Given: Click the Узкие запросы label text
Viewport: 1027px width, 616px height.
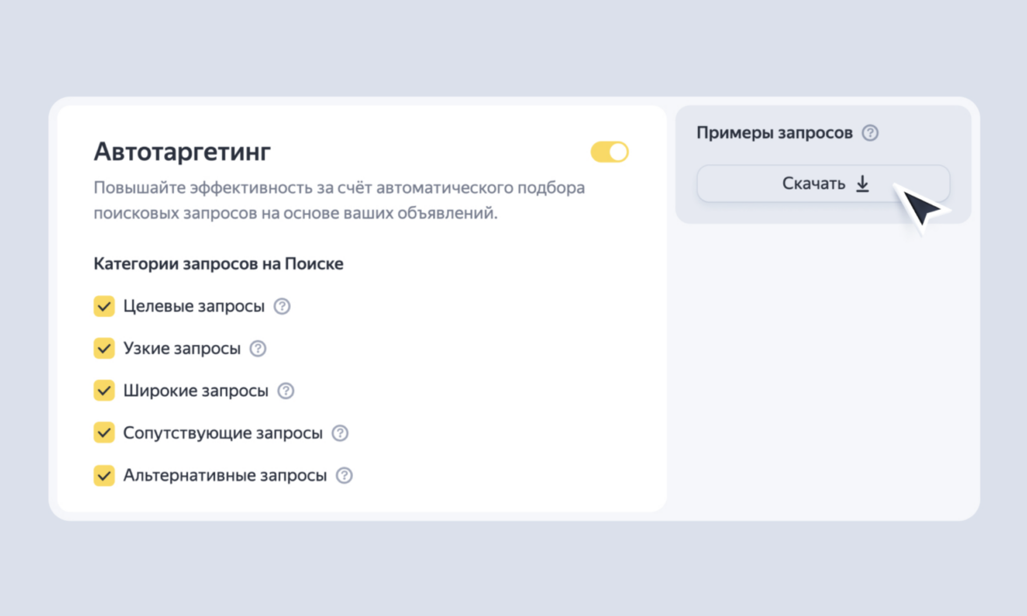Looking at the screenshot, I should (x=182, y=349).
